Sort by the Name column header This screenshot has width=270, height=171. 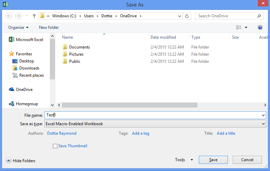[67, 37]
